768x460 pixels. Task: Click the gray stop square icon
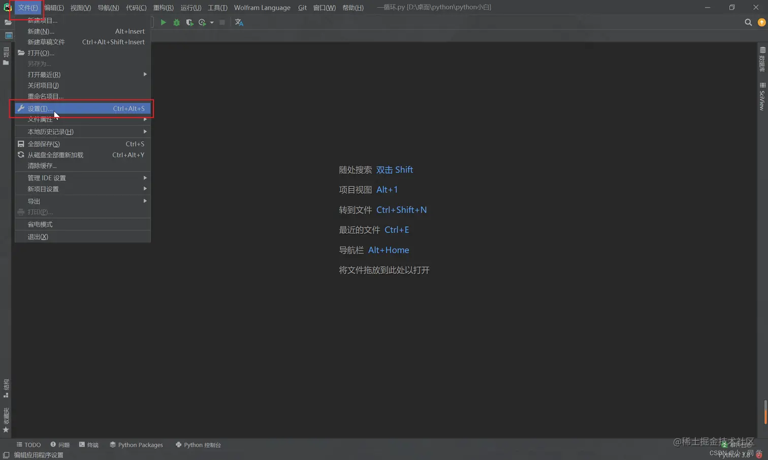pos(222,22)
